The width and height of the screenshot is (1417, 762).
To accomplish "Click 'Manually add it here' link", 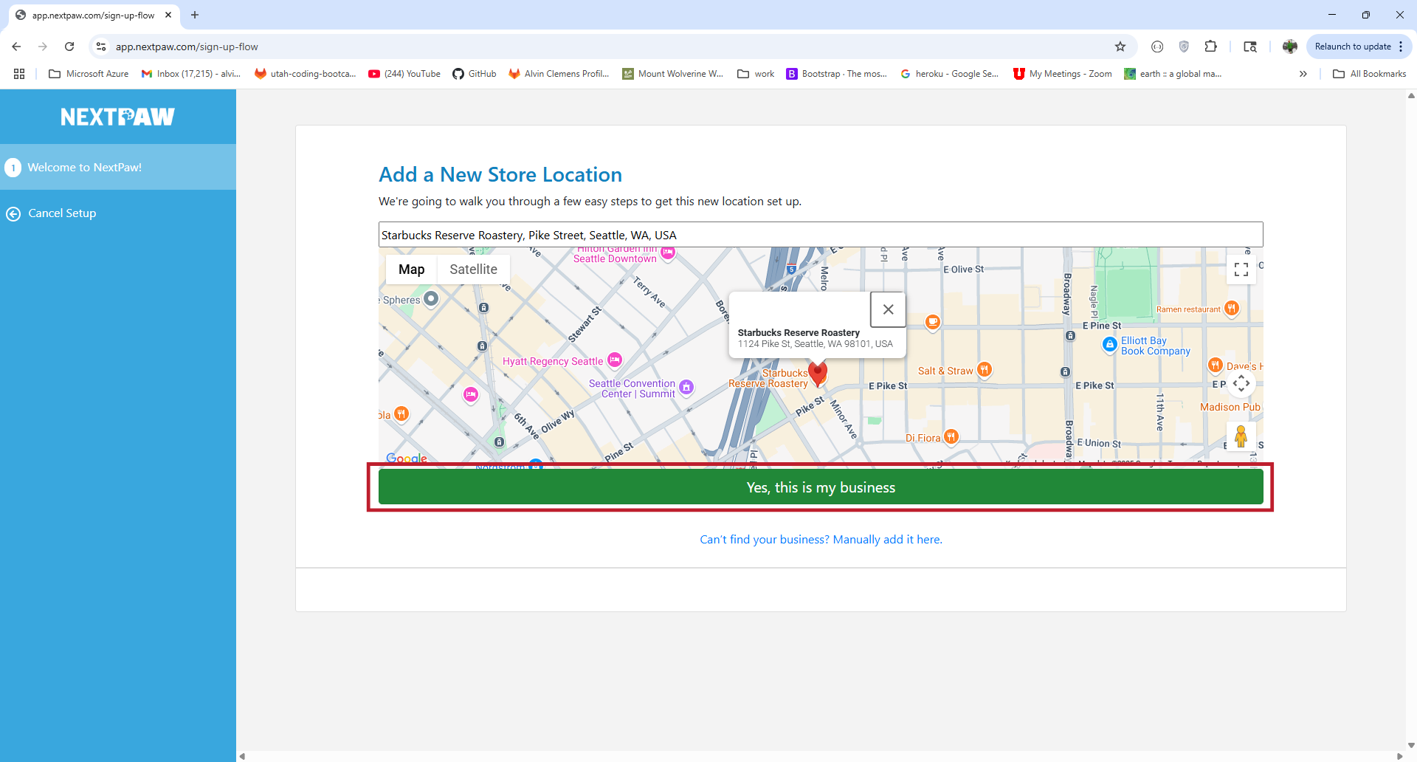I will [888, 540].
